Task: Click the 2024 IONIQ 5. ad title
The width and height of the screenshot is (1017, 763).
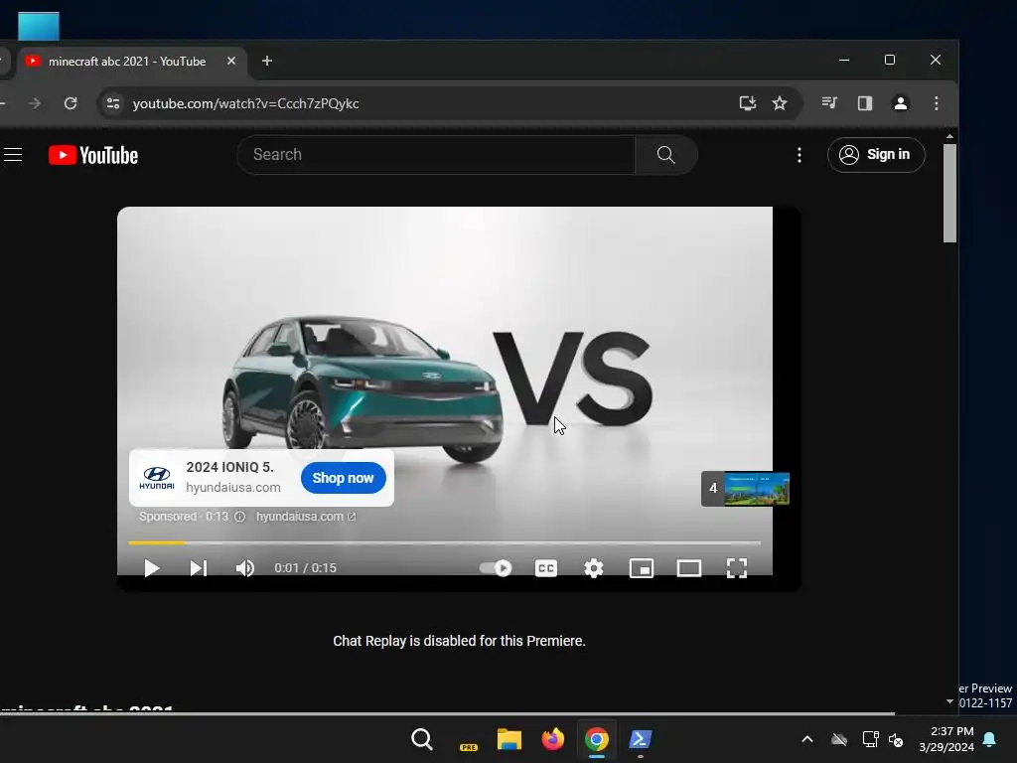Action: [x=230, y=467]
